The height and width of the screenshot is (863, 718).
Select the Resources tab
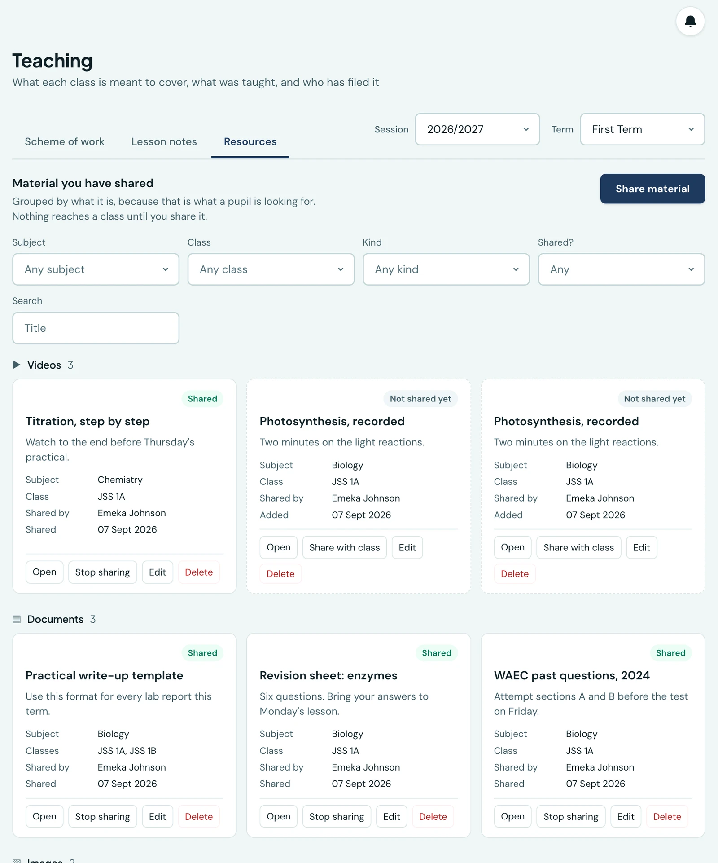pyautogui.click(x=250, y=142)
